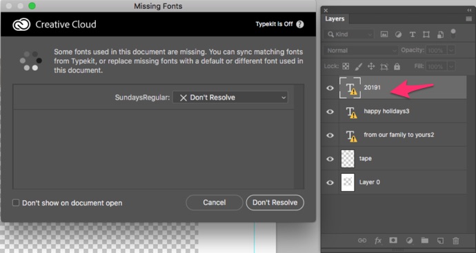The image size is (476, 253).
Task: Click the from our family to yours2 name
Action: pos(399,135)
